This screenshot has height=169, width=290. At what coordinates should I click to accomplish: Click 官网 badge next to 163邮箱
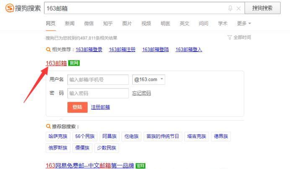click(74, 63)
